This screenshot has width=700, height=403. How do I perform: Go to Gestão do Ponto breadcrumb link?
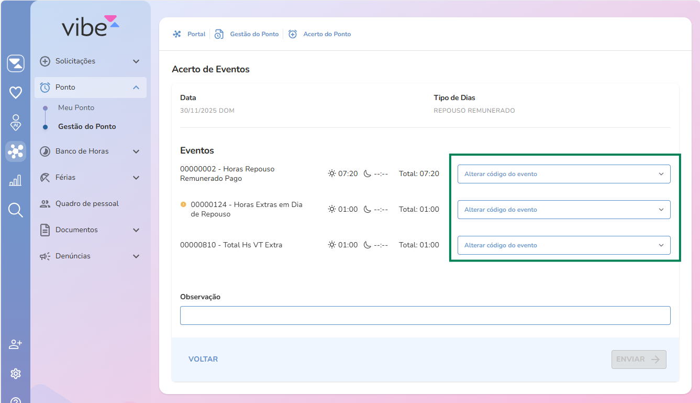point(254,34)
